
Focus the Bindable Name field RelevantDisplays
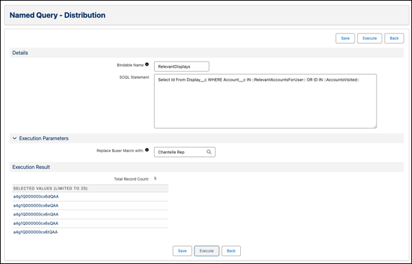(181, 66)
